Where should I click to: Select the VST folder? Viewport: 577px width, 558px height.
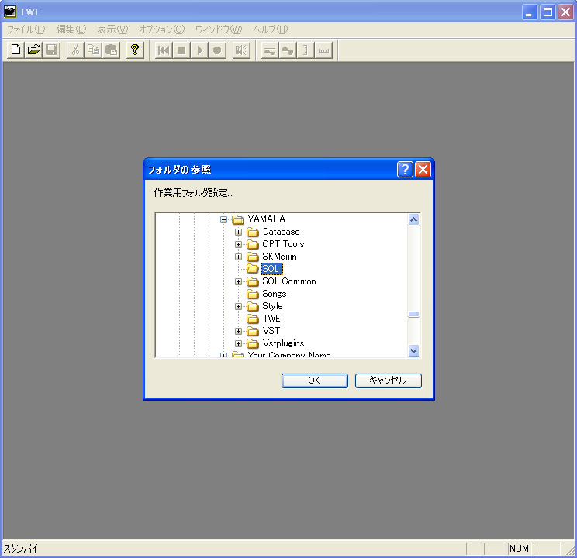click(271, 331)
